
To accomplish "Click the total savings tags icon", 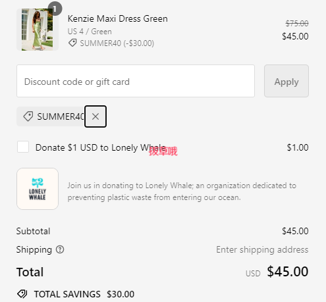I will tap(22, 294).
